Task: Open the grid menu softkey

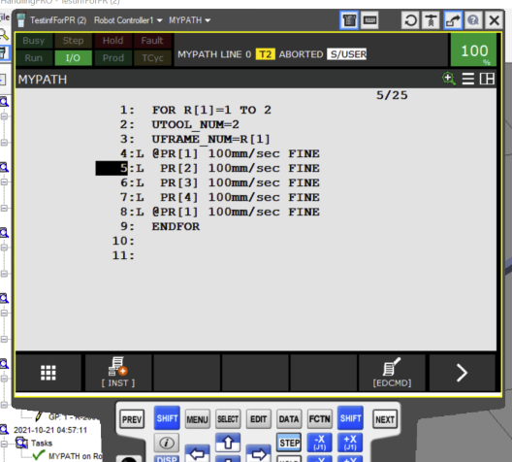Action: click(x=48, y=373)
